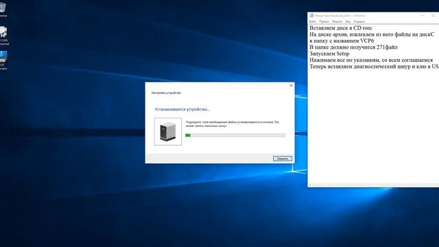Open the Справка menu in Notepad
Screen dimensions: 439x247
(x=359, y=21)
